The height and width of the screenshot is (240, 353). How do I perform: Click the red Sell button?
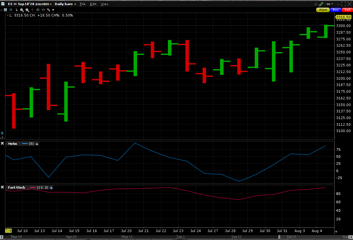pyautogui.click(x=347, y=10)
